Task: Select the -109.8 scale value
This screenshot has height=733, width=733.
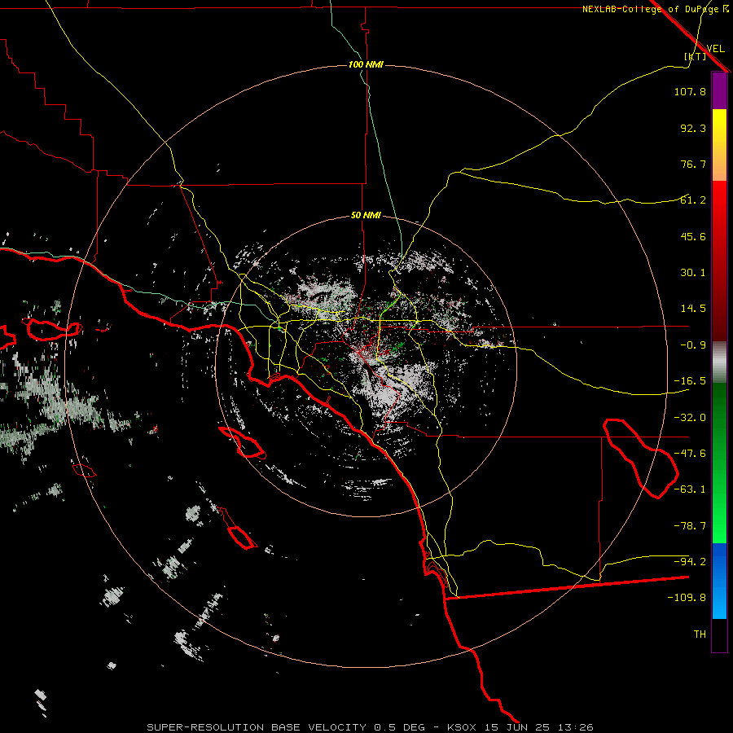Action: 687,598
